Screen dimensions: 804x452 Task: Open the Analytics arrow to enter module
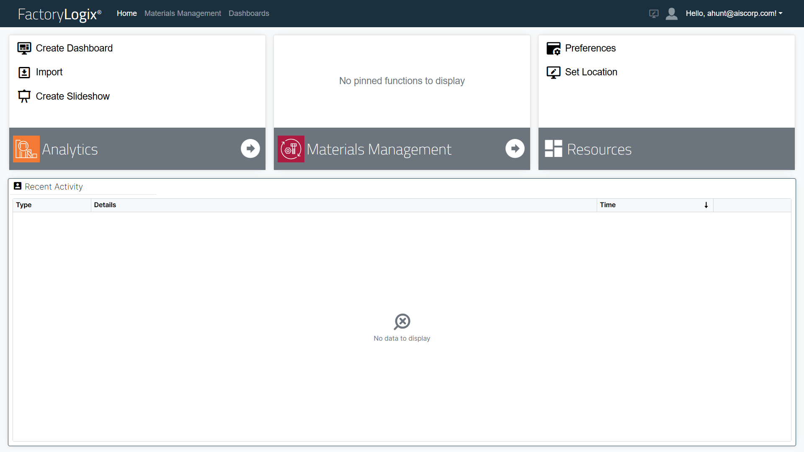(250, 149)
